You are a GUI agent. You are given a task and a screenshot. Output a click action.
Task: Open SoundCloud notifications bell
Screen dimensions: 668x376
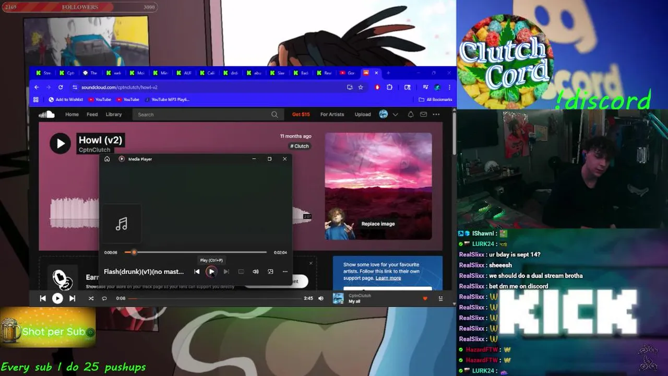(x=411, y=114)
